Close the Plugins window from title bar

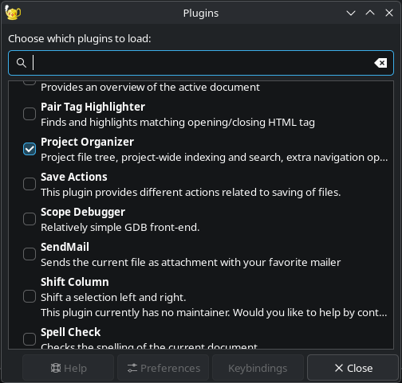[x=389, y=13]
